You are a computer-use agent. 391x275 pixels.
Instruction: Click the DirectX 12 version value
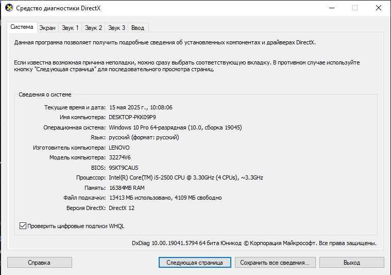click(122, 208)
